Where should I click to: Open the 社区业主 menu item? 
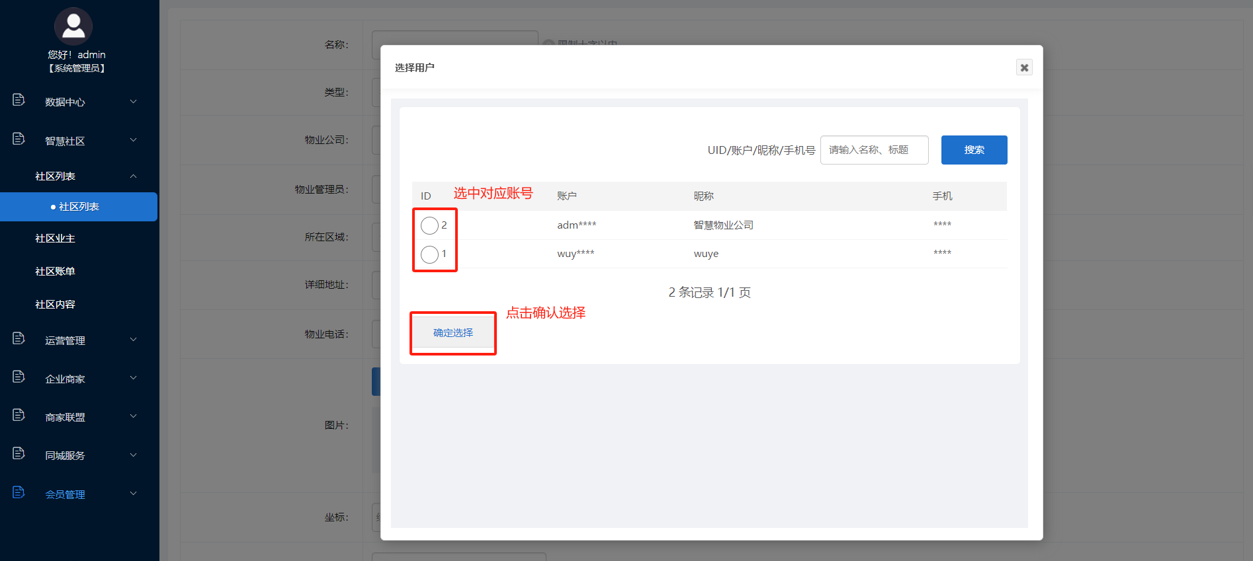click(x=55, y=239)
